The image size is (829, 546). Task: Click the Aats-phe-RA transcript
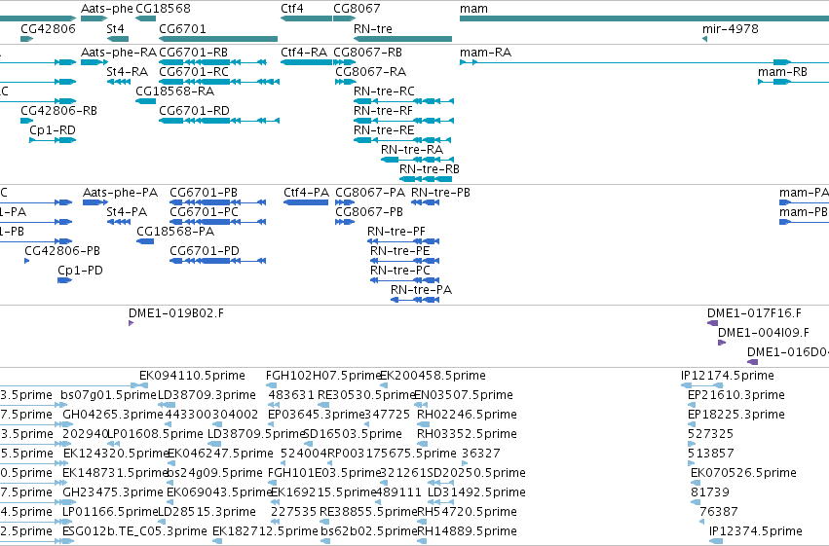click(94, 62)
